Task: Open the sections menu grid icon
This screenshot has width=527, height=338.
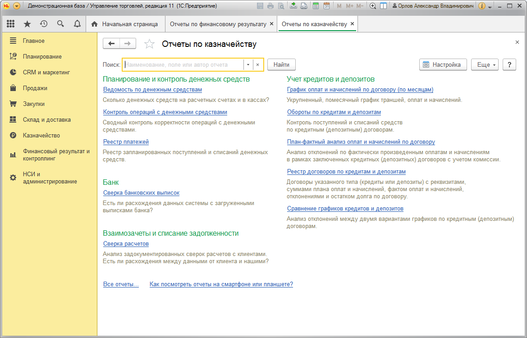Action: [x=10, y=24]
